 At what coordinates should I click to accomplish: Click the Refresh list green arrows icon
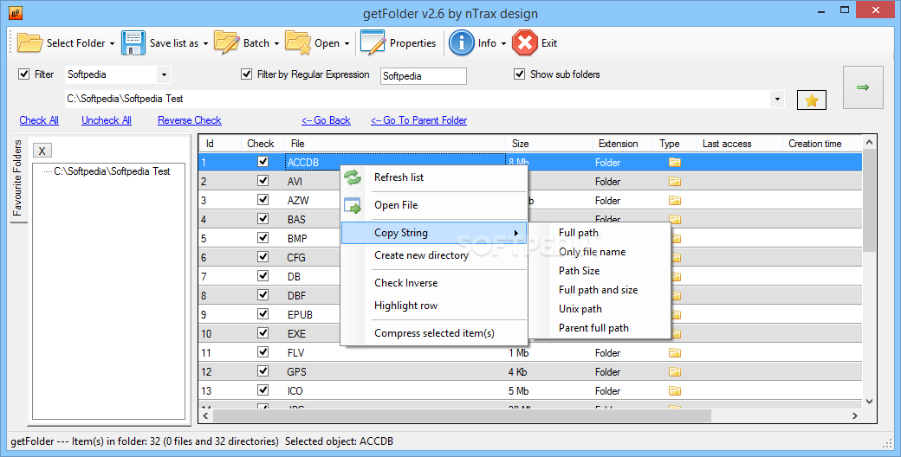[x=353, y=177]
